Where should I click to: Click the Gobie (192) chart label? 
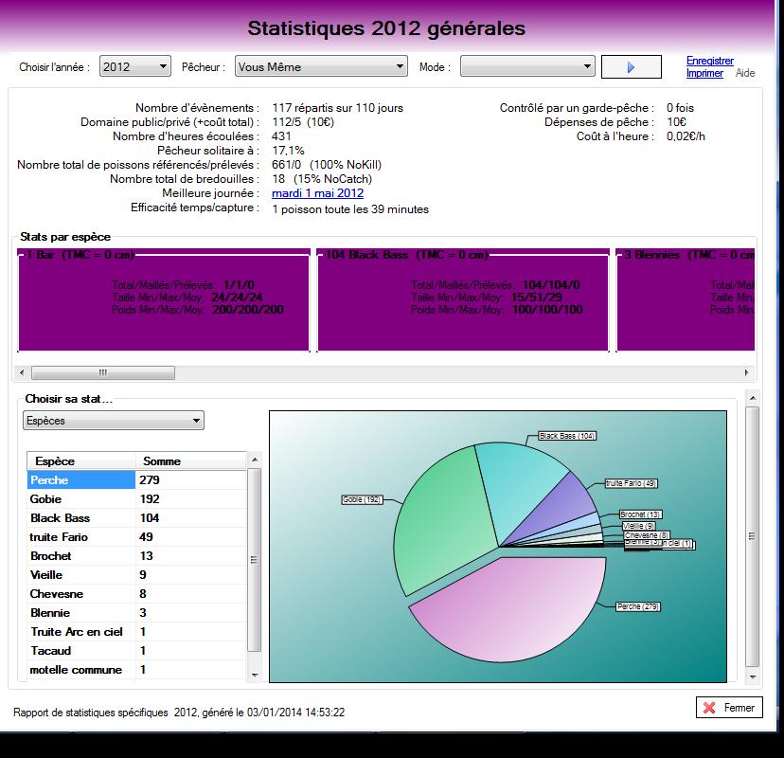pyautogui.click(x=362, y=499)
